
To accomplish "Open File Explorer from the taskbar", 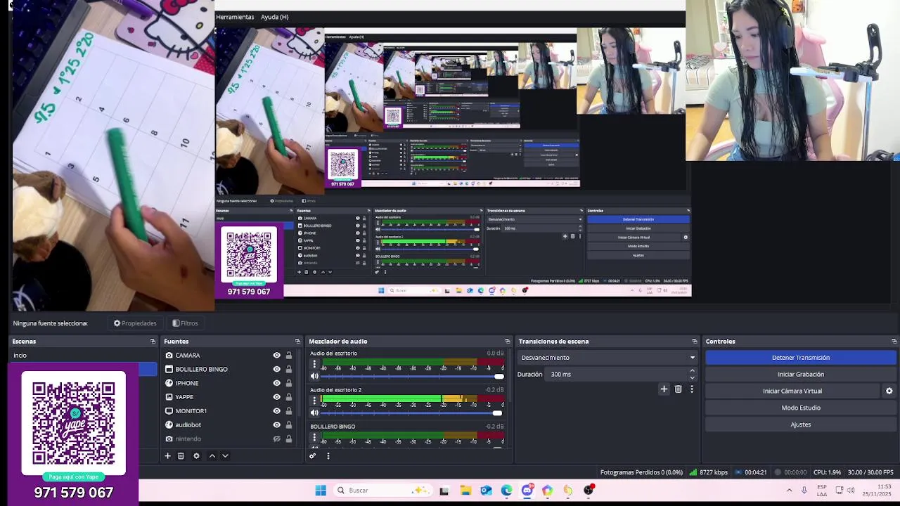I will pyautogui.click(x=465, y=491).
